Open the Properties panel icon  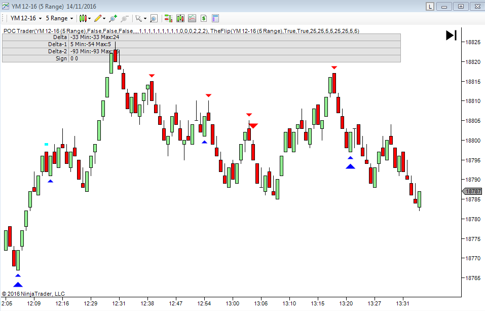point(215,18)
